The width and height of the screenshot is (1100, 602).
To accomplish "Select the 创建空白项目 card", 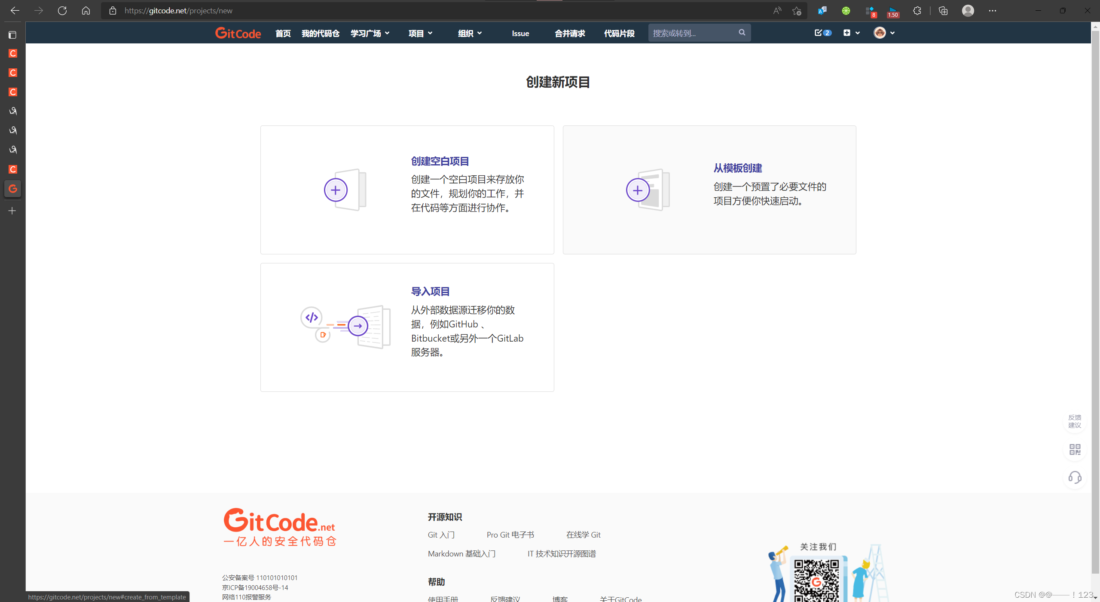I will [406, 189].
